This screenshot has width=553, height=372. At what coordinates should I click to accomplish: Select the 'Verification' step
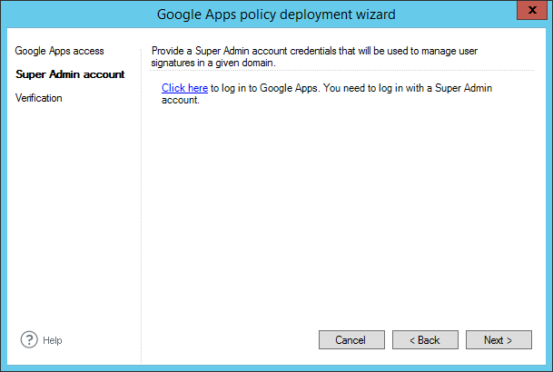coord(38,98)
